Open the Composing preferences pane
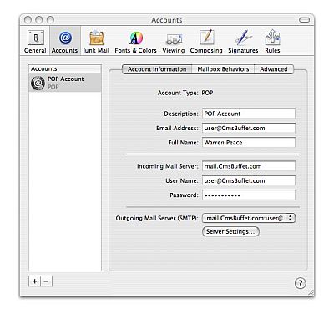 [x=206, y=42]
